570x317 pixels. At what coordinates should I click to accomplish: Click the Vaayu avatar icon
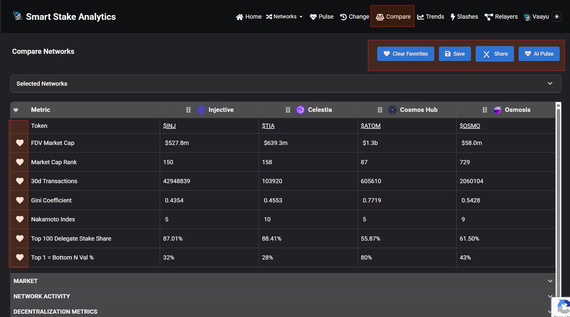(527, 17)
